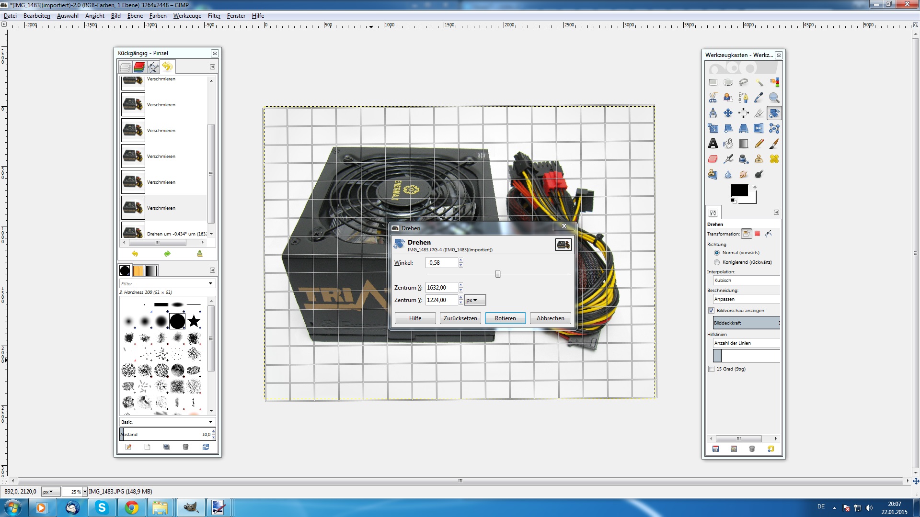The height and width of the screenshot is (517, 920).
Task: Select the Paintbrush tool
Action: (x=774, y=144)
